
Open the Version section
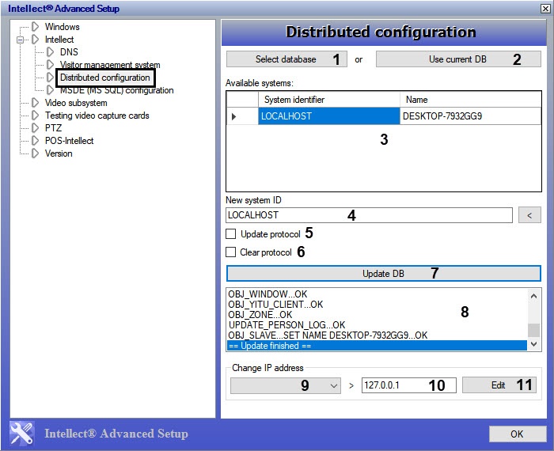tap(59, 153)
